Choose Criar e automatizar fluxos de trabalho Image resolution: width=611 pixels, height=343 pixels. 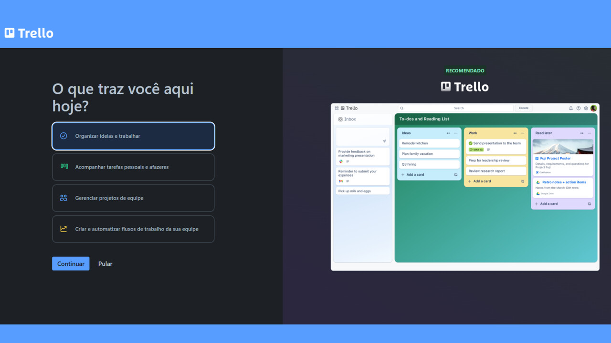point(133,229)
